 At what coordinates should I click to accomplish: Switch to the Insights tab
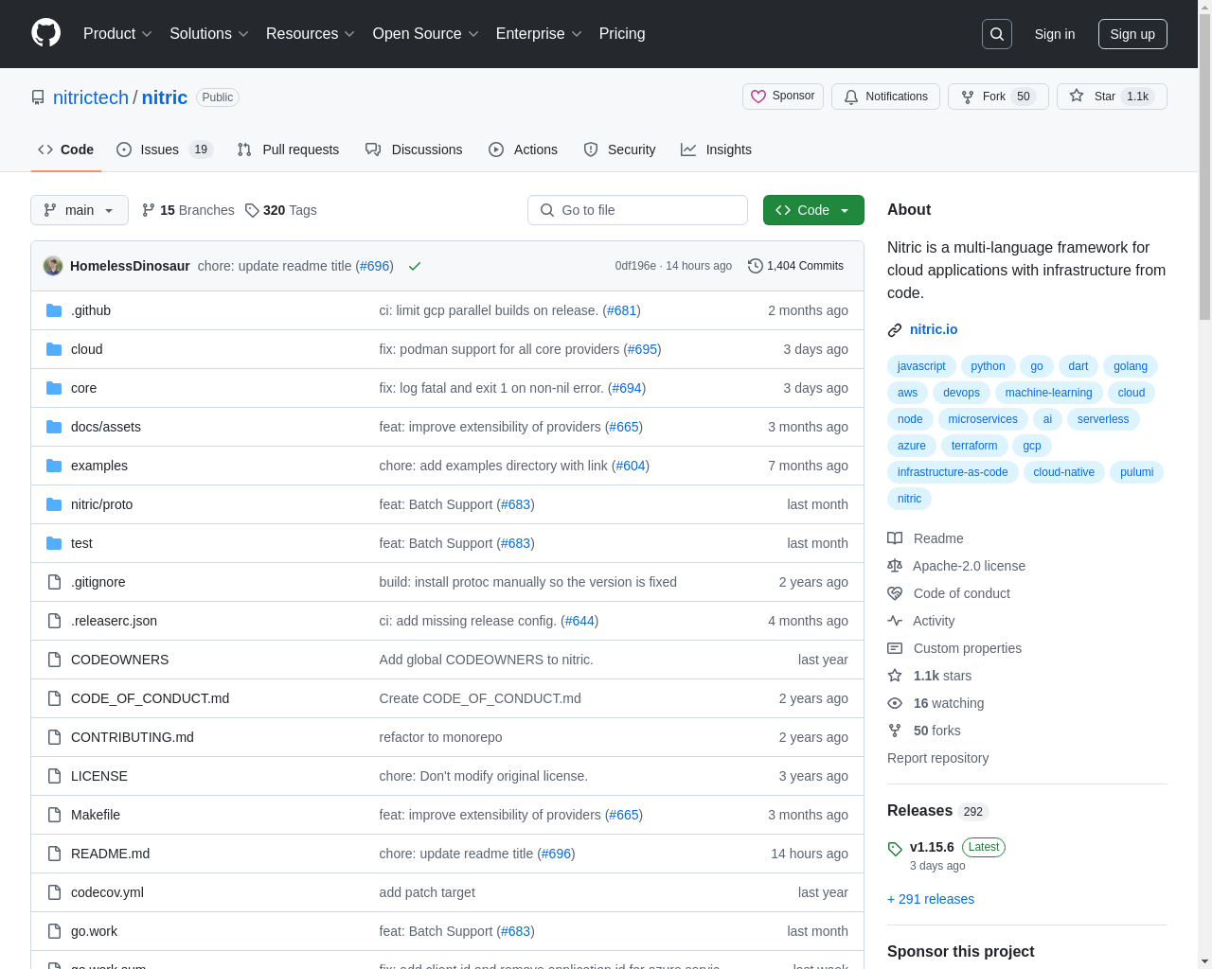pyautogui.click(x=716, y=150)
